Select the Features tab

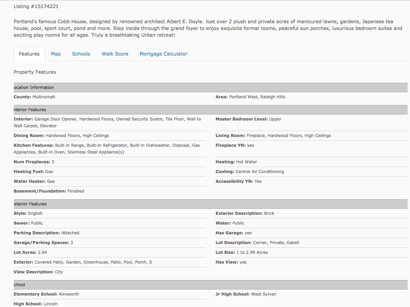[29, 54]
